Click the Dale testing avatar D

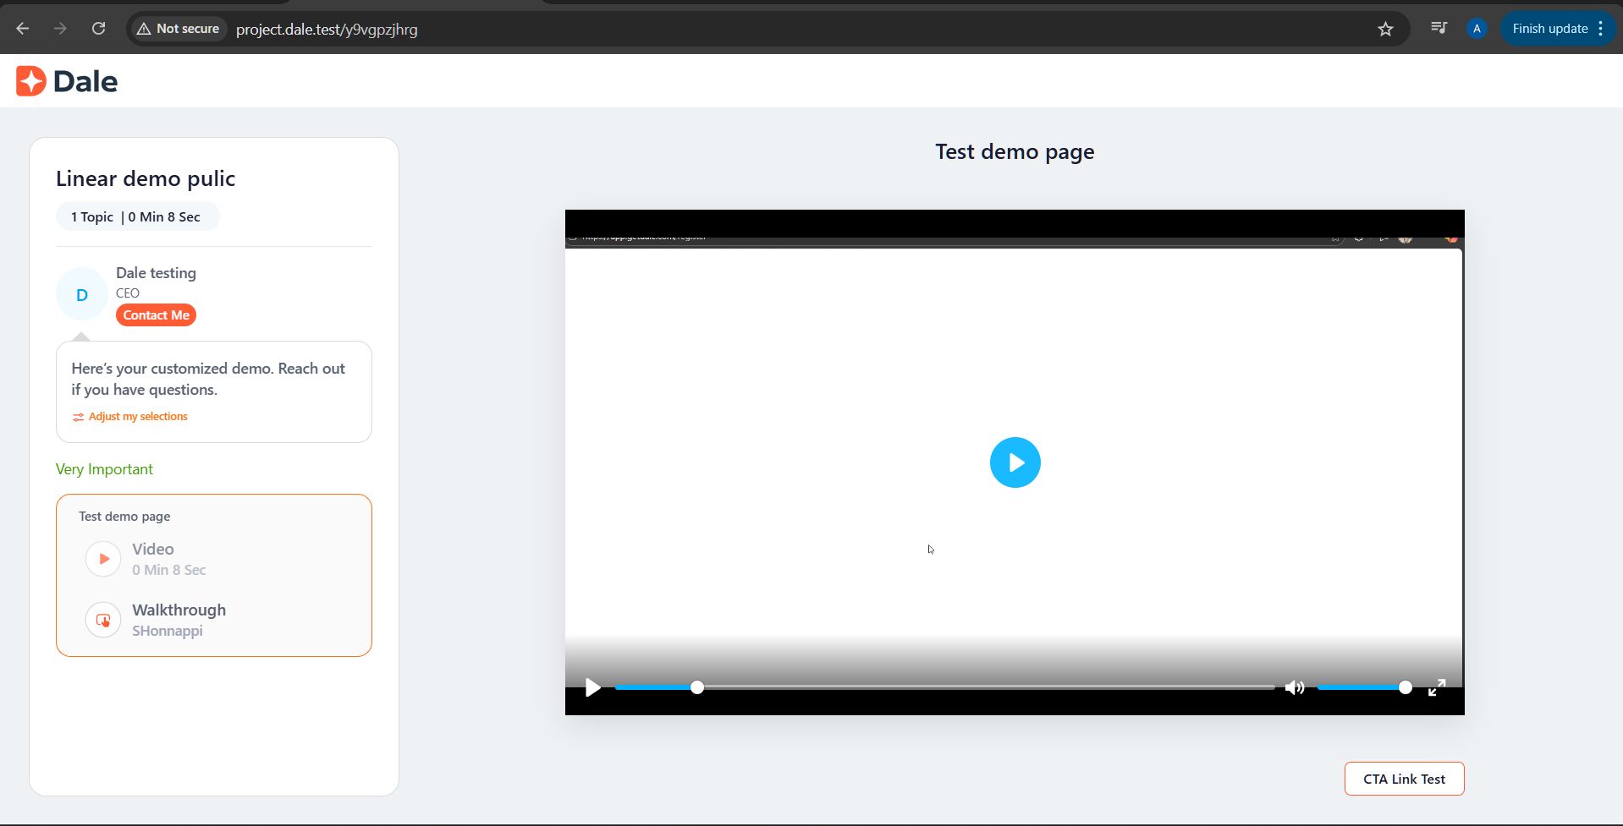pos(82,294)
